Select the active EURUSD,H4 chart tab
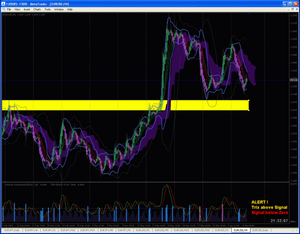This screenshot has width=300, height=234. coord(240,230)
